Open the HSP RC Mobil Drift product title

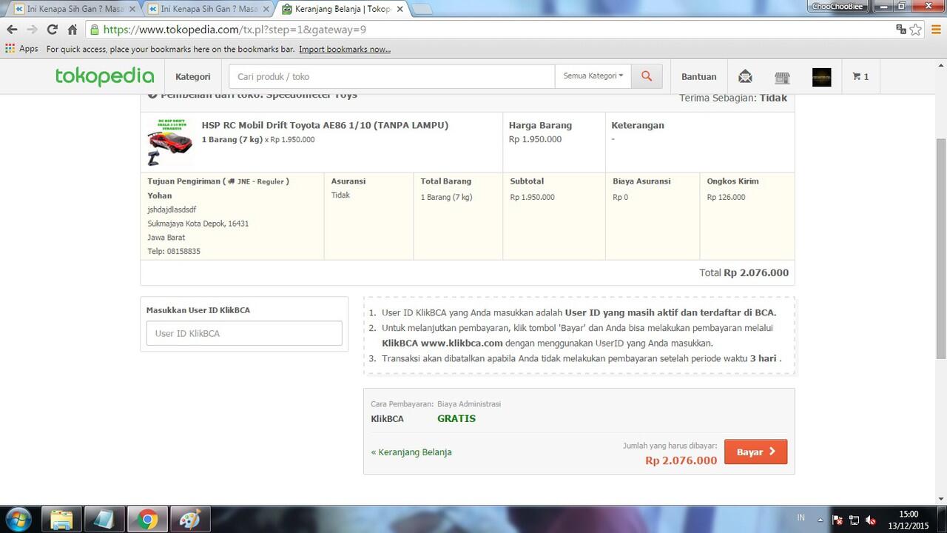325,125
